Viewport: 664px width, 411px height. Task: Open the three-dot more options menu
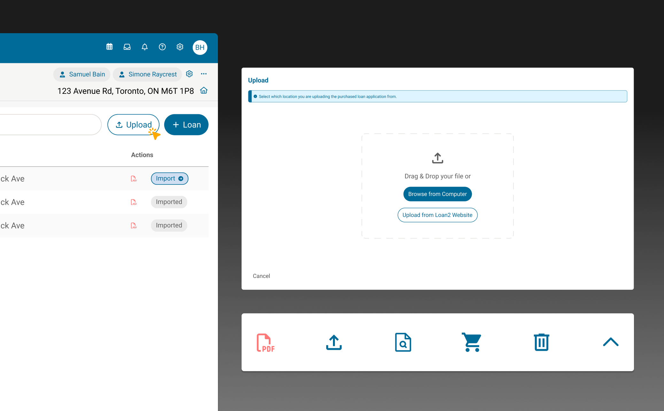204,74
